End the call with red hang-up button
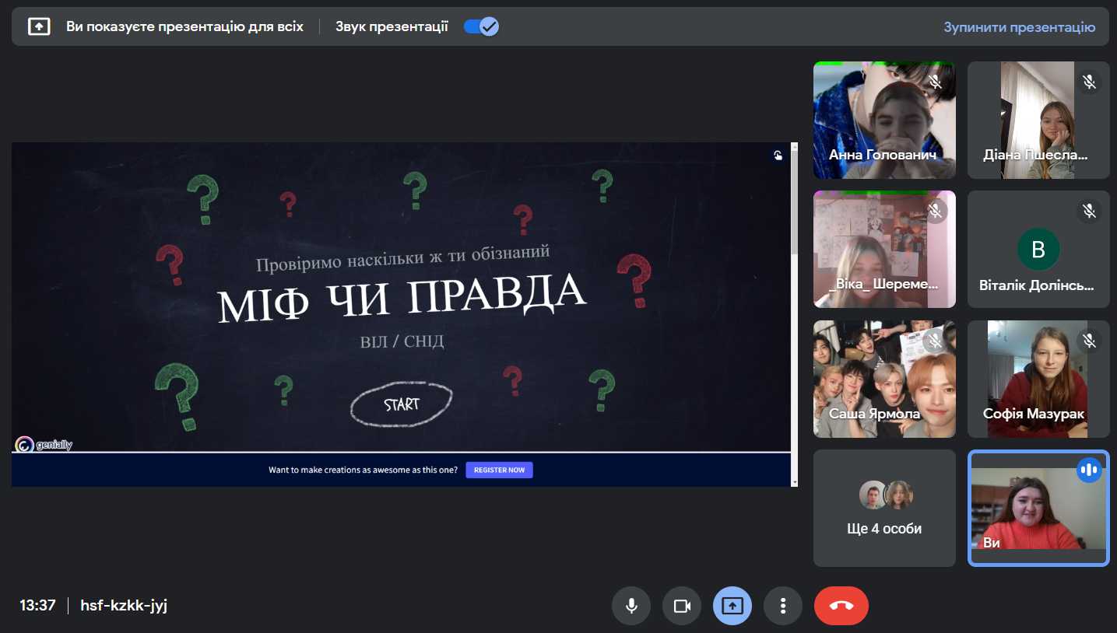 point(841,606)
